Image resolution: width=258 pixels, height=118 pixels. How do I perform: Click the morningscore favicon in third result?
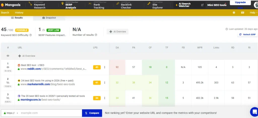[x=19, y=96]
